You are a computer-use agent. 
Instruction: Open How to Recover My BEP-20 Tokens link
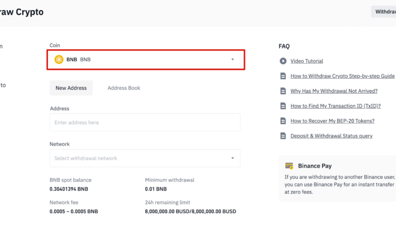[332, 121]
